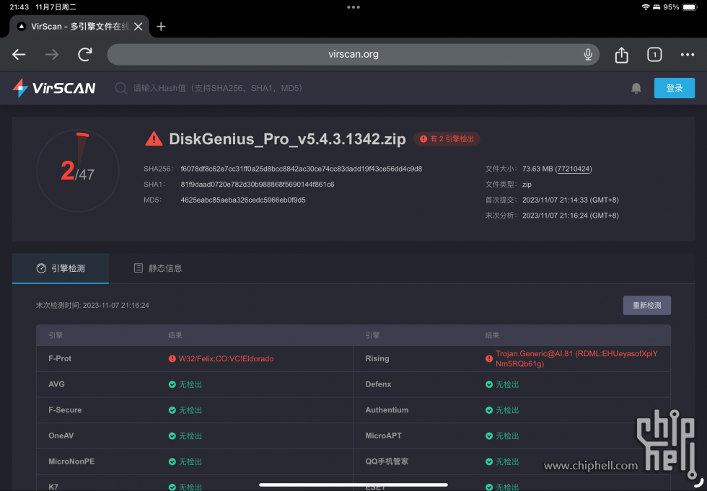Click the MicroNonPE green check icon
Screen dimensions: 707x491
pyautogui.click(x=172, y=461)
